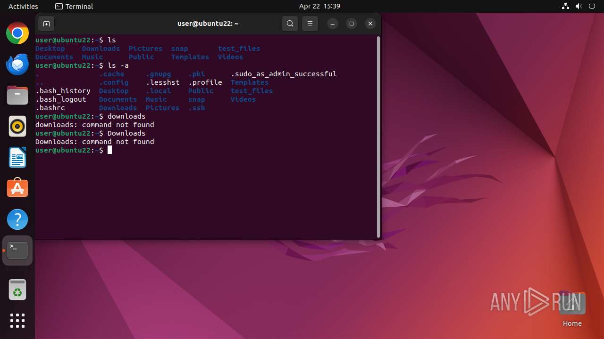The image size is (604, 339).
Task: Open Trash from dock
Action: [x=17, y=290]
